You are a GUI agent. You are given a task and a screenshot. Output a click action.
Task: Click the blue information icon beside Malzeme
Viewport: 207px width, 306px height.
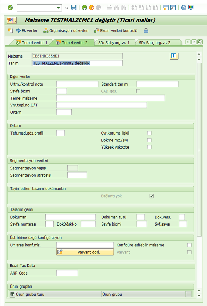[x=174, y=56]
